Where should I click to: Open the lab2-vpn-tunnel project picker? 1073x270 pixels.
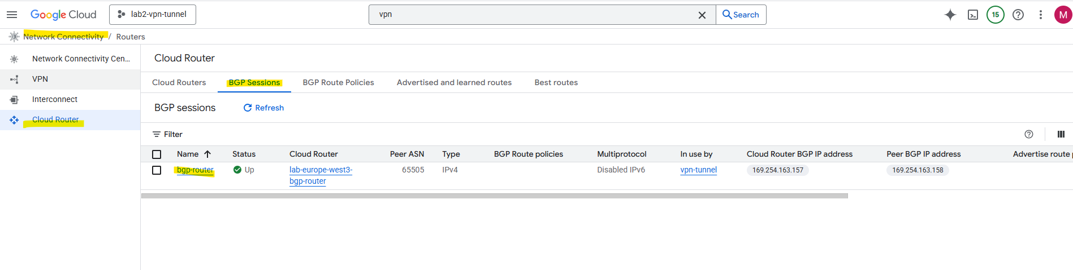(x=153, y=15)
